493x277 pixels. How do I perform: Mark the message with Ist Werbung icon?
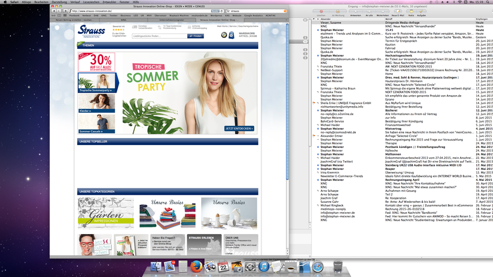pos(338,11)
